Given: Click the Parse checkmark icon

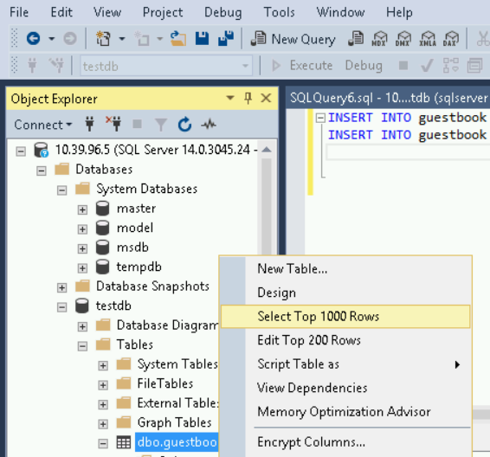Looking at the screenshot, I should point(427,66).
